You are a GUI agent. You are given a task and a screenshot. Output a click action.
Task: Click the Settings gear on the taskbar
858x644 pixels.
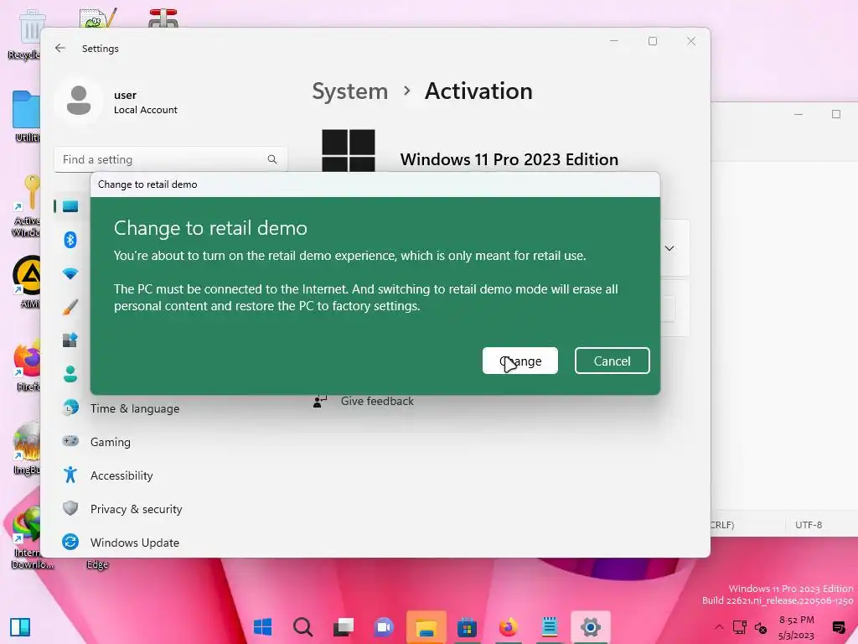591,627
